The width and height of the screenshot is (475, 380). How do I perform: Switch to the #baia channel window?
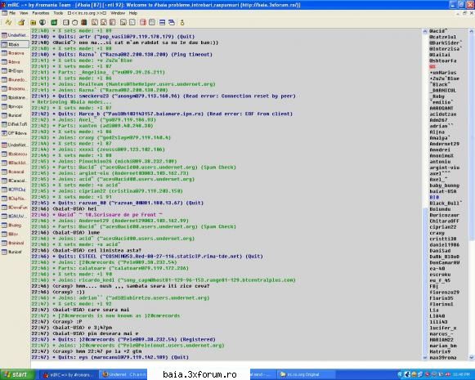tap(15, 44)
